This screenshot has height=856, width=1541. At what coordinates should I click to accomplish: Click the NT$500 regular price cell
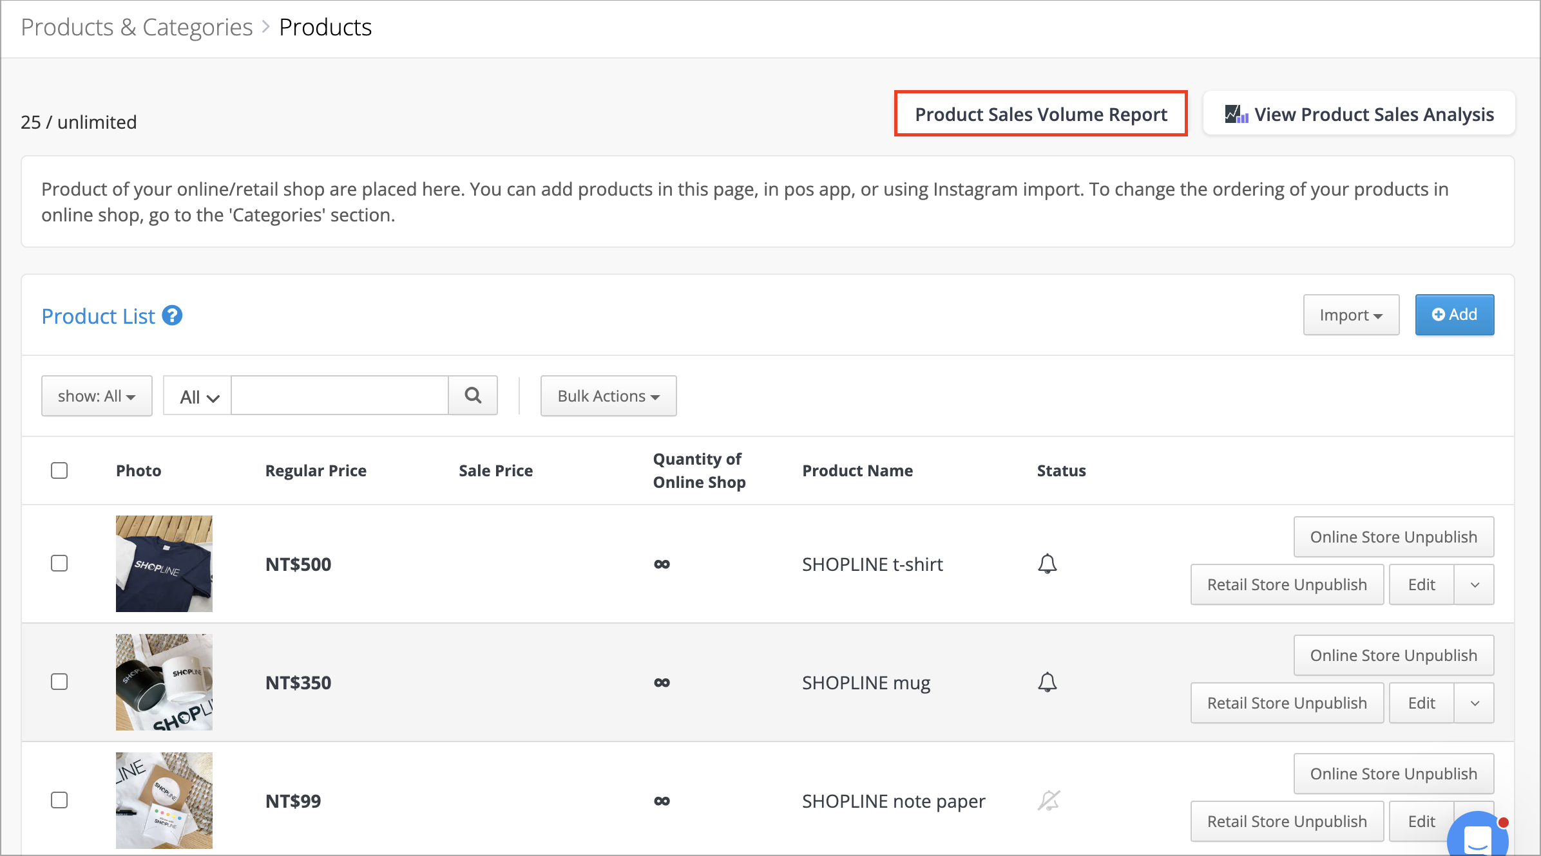298,564
